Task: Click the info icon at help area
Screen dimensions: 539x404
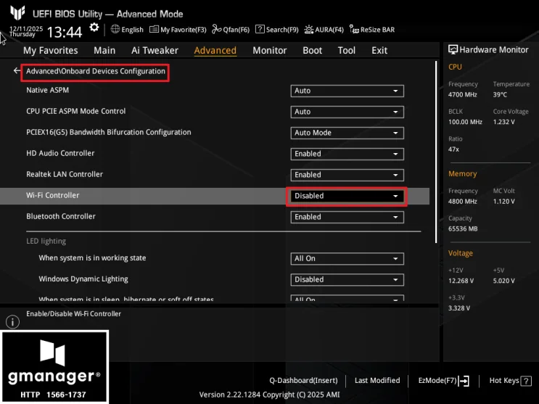Action: 13,322
